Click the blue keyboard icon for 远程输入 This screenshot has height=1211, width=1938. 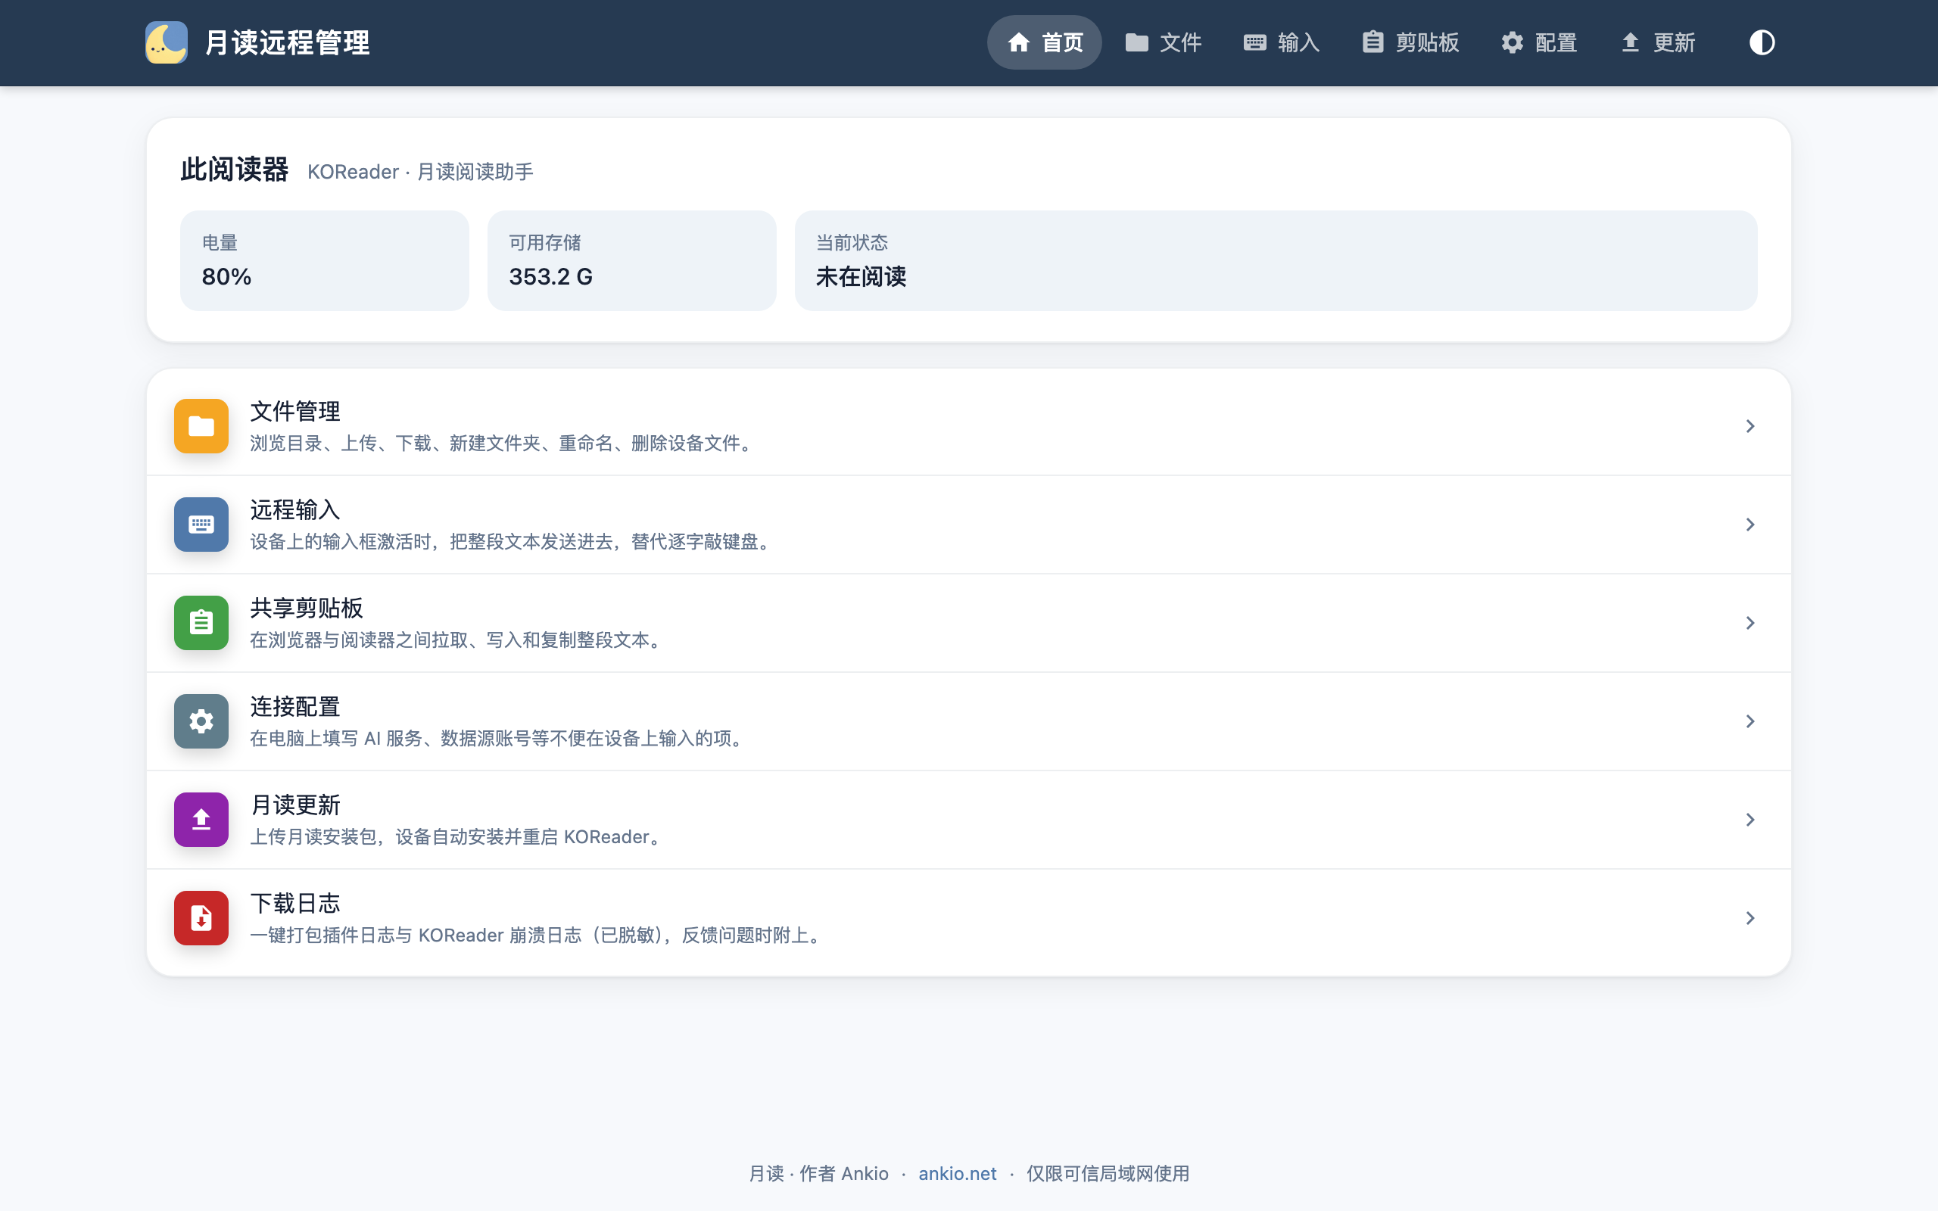(x=201, y=525)
